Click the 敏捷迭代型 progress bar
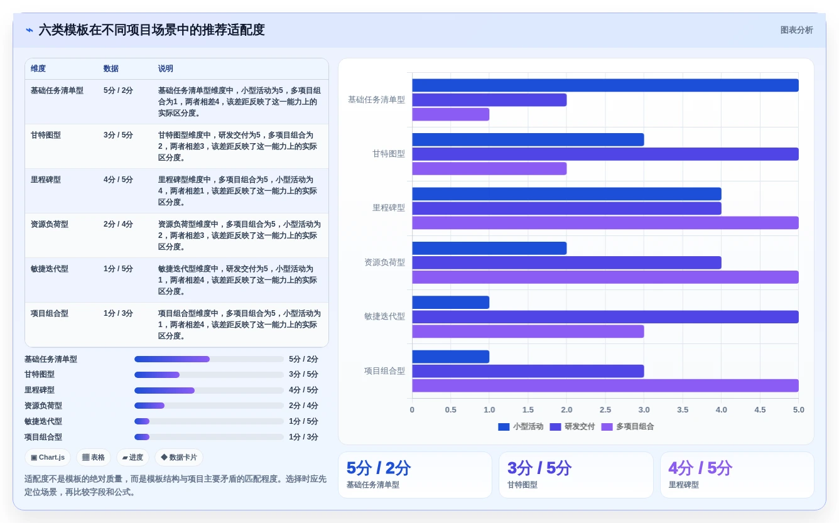This screenshot has height=523, width=839. (x=209, y=421)
